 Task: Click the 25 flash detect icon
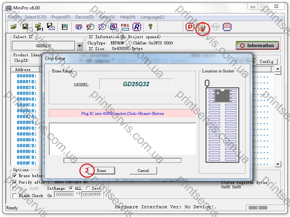coord(102,27)
